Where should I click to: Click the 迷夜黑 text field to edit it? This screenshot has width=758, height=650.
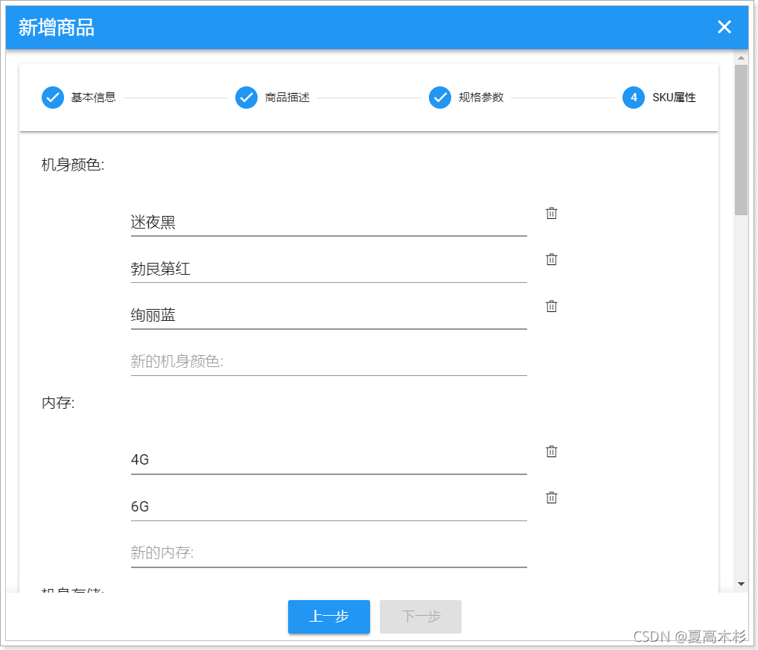328,221
